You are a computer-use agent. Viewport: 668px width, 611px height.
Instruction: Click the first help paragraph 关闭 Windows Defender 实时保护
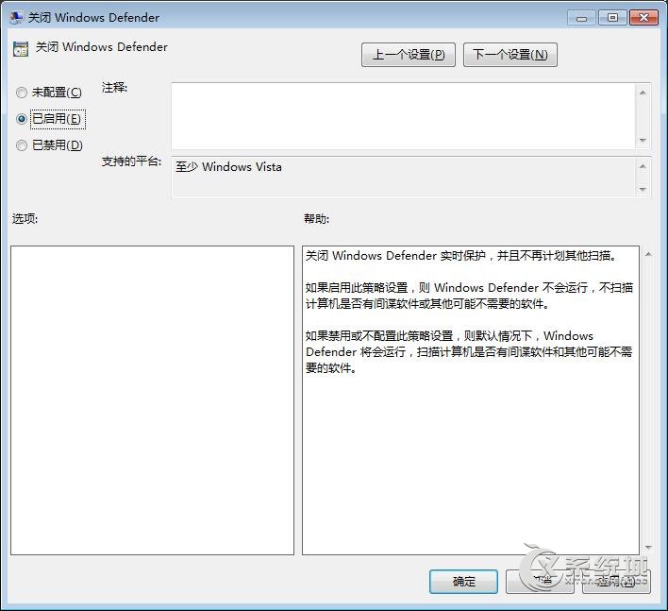click(x=460, y=255)
